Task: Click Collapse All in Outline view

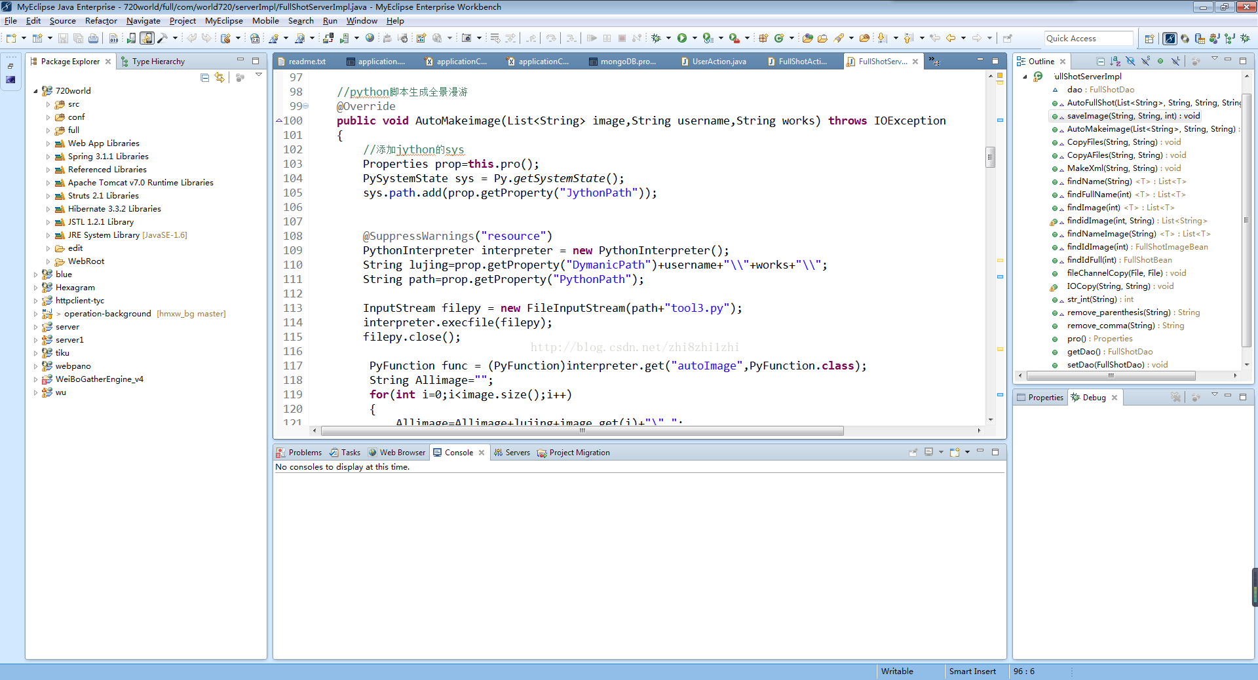Action: point(1101,61)
